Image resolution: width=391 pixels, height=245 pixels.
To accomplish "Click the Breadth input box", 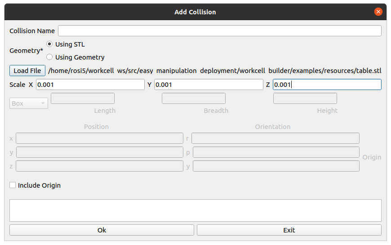I will click(x=194, y=99).
